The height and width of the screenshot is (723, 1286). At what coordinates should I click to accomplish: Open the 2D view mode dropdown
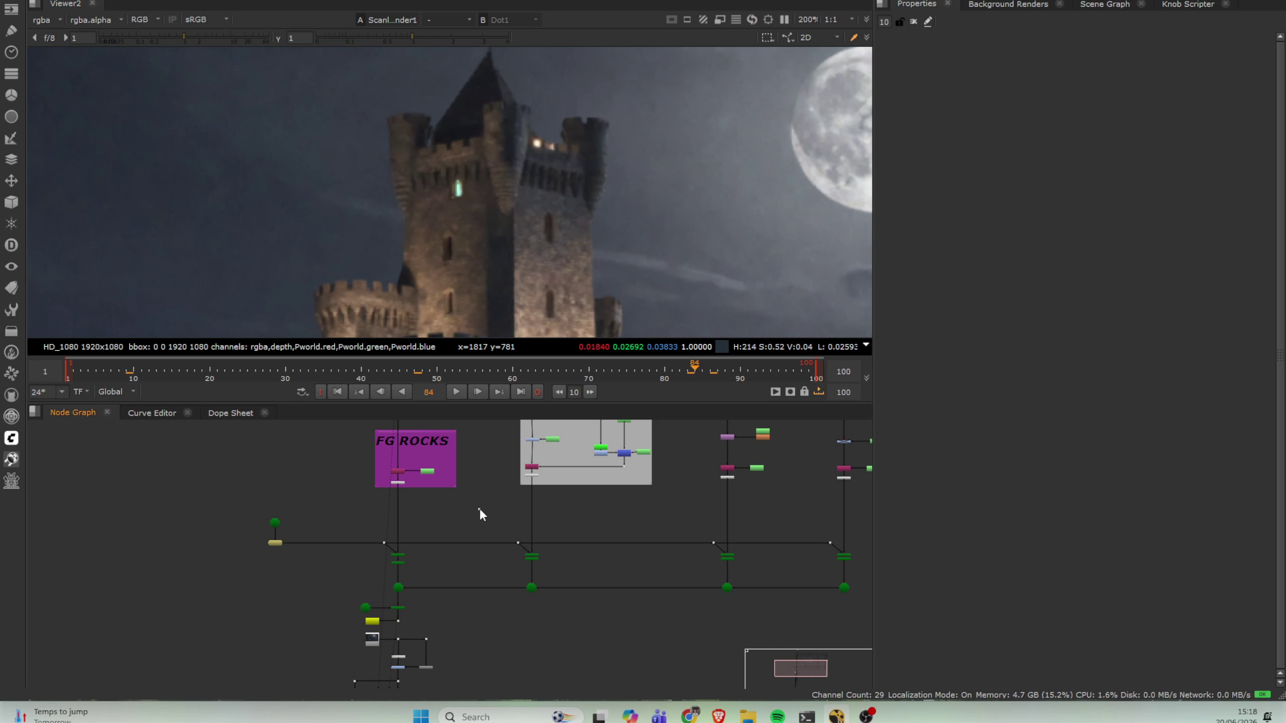click(820, 38)
